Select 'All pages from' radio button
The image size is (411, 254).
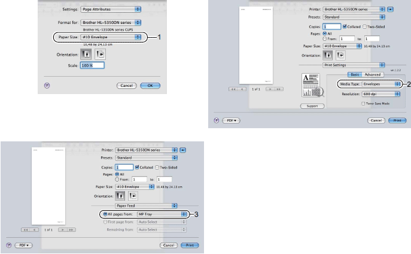105,213
